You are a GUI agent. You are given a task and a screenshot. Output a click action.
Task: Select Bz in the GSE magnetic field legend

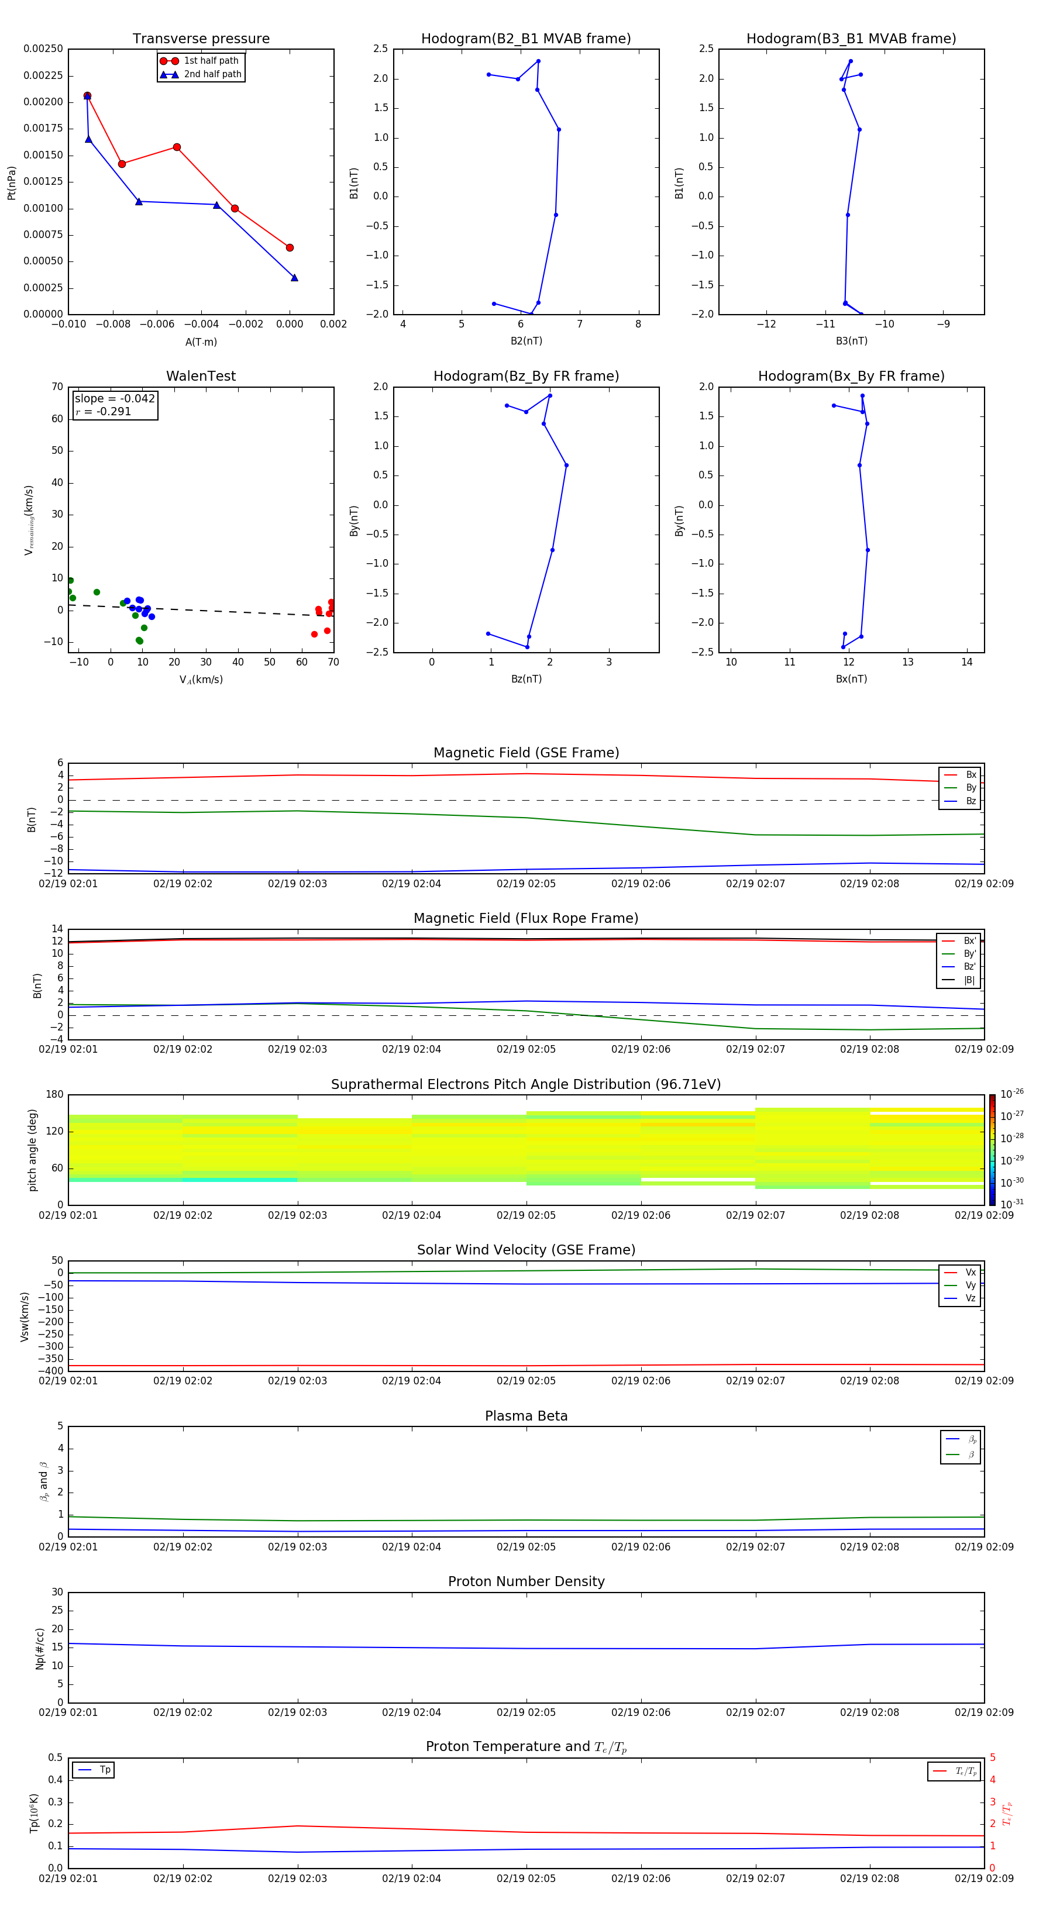(960, 801)
